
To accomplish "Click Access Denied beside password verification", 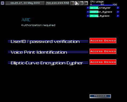I will pos(103,41).
